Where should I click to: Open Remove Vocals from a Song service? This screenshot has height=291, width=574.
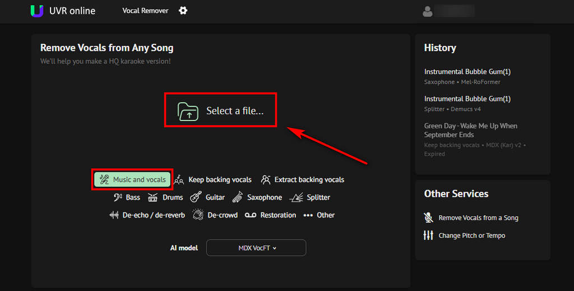(x=471, y=218)
